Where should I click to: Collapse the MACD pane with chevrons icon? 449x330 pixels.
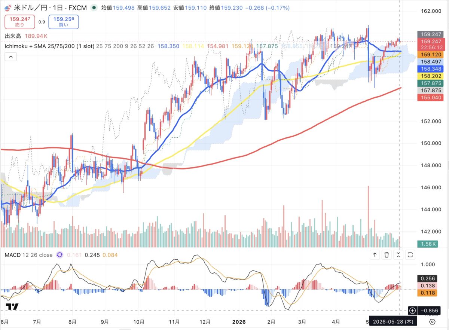398,255
